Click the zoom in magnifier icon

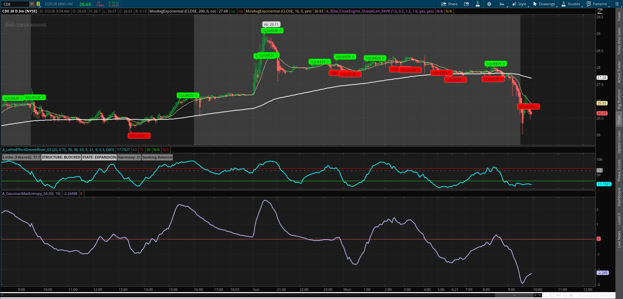(x=552, y=295)
